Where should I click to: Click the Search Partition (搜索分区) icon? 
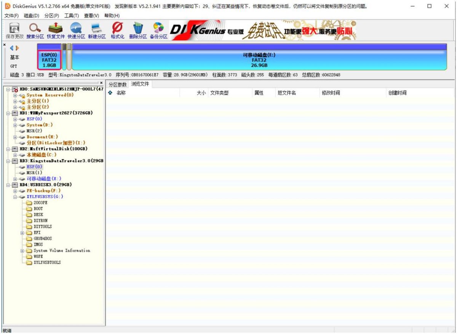(x=35, y=31)
